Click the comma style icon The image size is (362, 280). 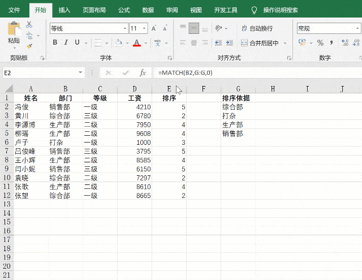331,42
